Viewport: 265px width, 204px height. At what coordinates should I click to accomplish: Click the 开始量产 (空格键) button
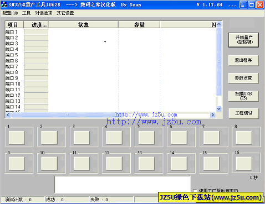[243, 40]
